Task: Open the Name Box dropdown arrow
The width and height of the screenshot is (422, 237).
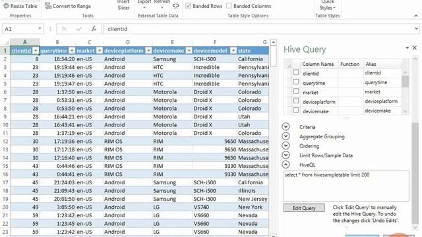Action: (40, 28)
